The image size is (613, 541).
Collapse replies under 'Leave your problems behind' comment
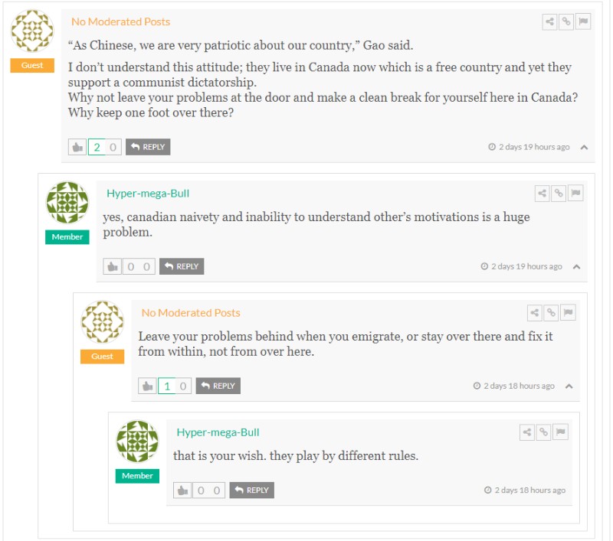click(x=569, y=386)
